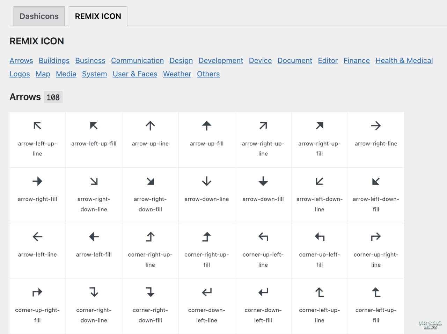Switch to the Dashicons tab
Image resolution: width=447 pixels, height=334 pixels.
click(39, 16)
